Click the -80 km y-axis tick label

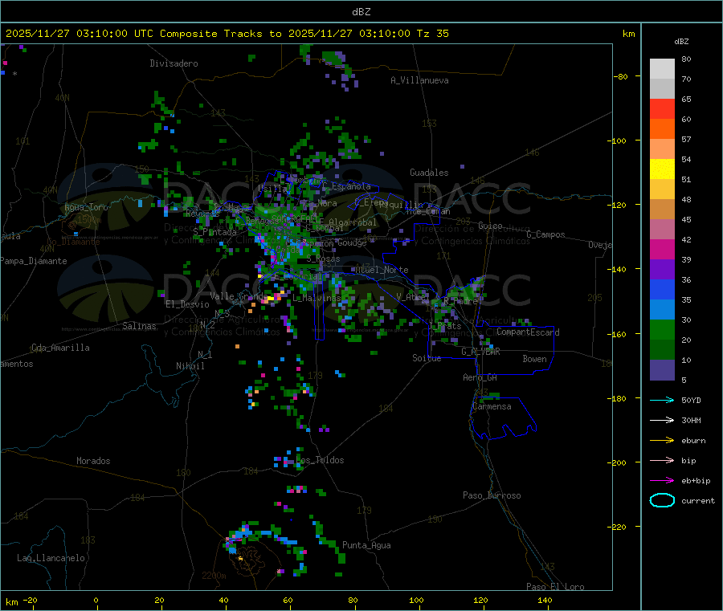click(621, 76)
